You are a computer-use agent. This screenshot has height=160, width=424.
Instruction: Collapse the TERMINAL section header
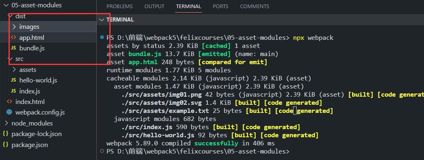(101, 20)
